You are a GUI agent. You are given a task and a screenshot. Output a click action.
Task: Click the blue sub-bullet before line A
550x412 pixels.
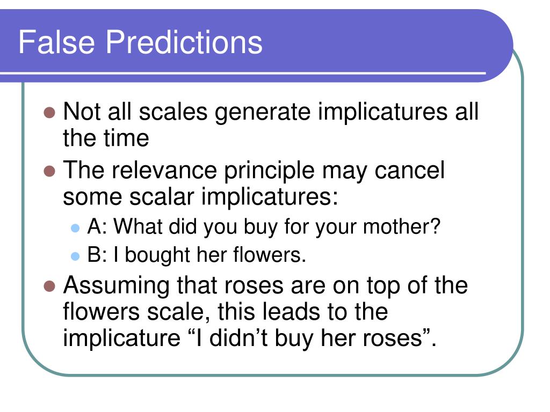point(75,228)
